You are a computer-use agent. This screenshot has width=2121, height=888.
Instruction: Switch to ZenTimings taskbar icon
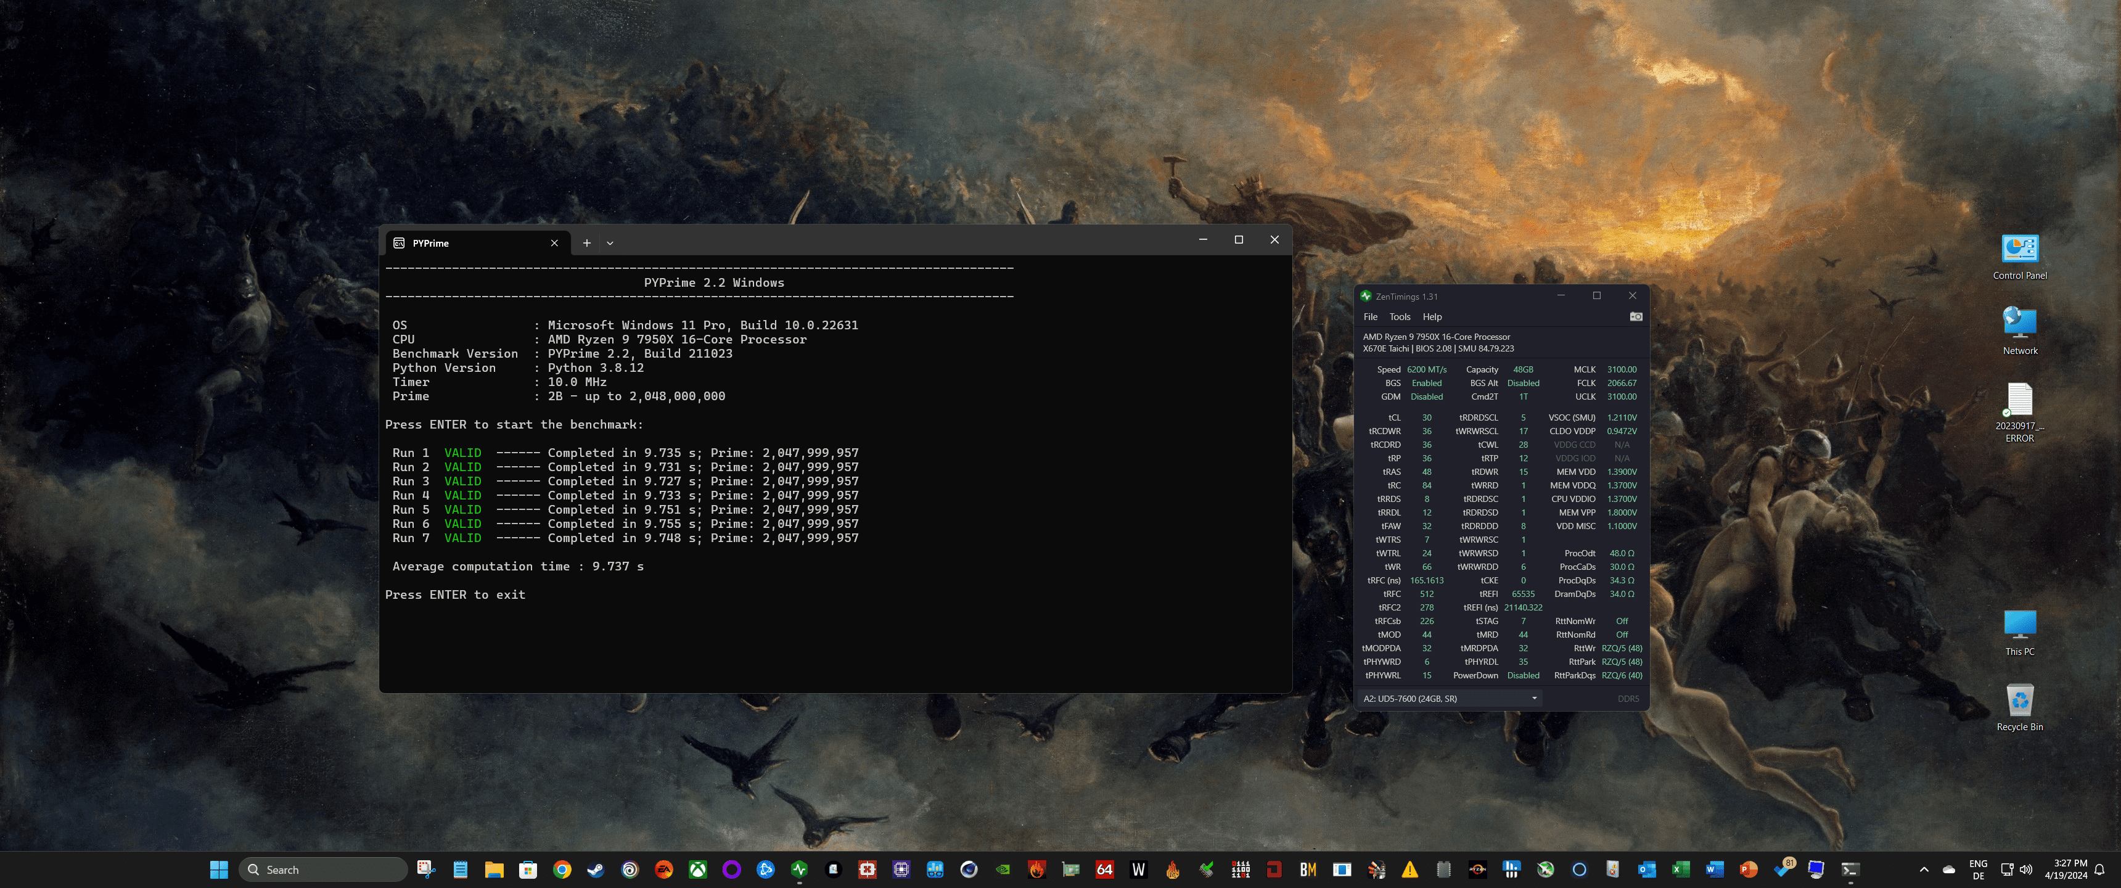coord(798,869)
